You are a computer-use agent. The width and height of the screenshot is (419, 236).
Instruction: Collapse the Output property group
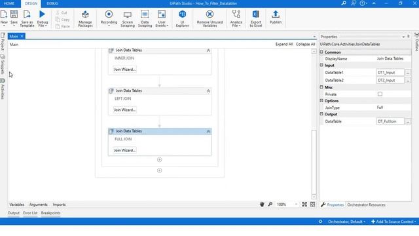coord(321,113)
